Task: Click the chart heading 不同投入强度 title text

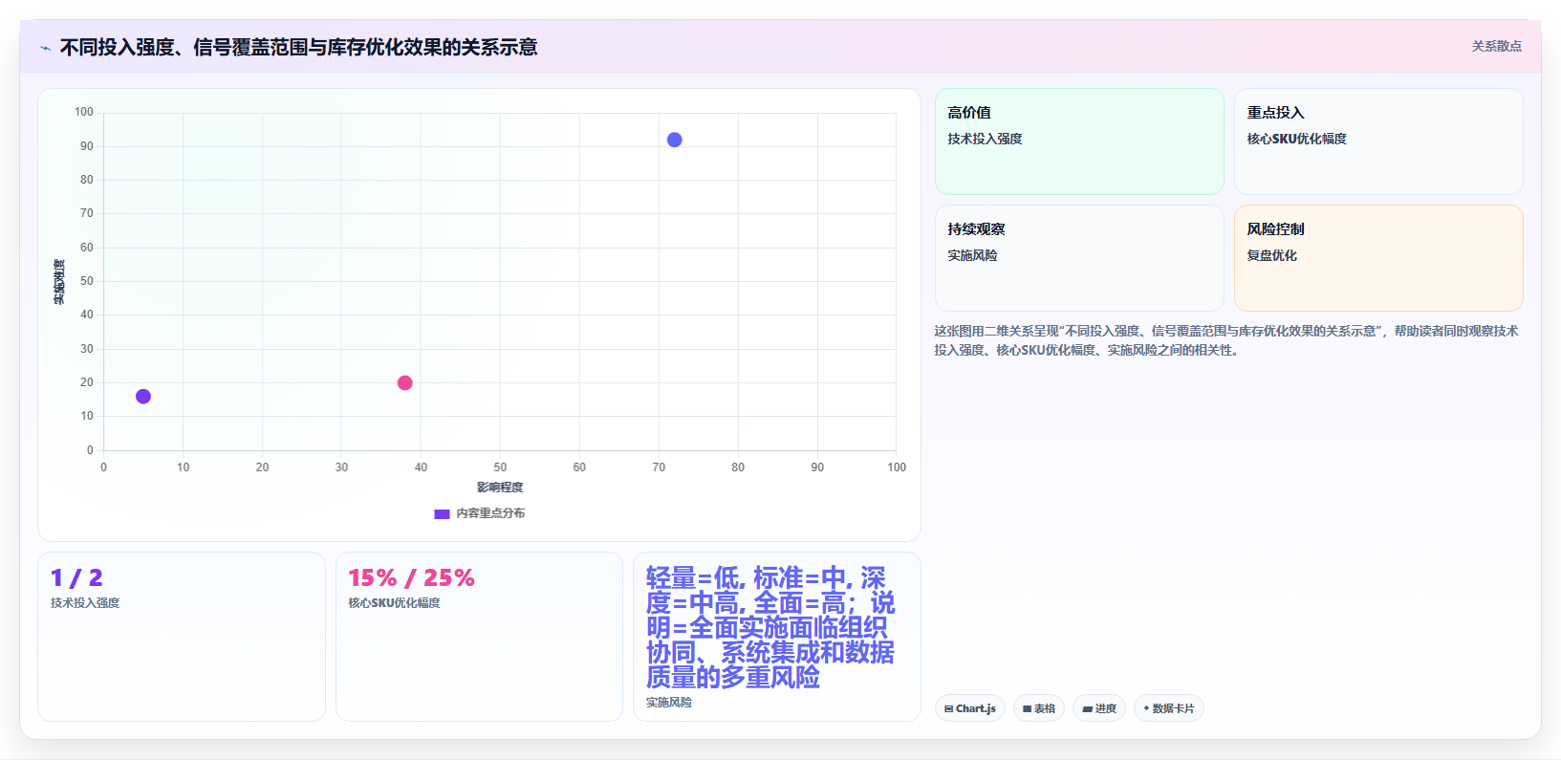Action: (298, 48)
